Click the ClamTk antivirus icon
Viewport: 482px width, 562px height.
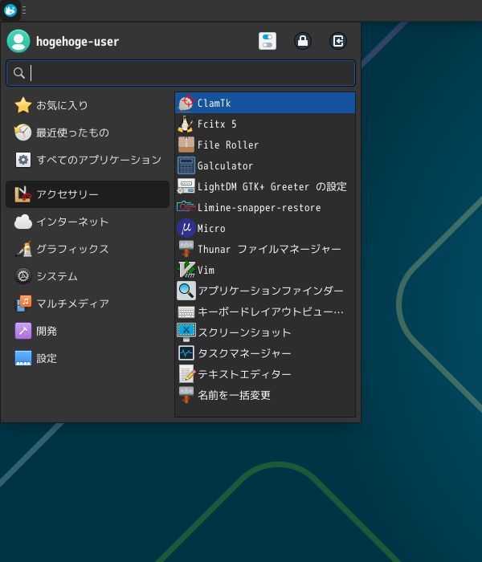pyautogui.click(x=186, y=103)
